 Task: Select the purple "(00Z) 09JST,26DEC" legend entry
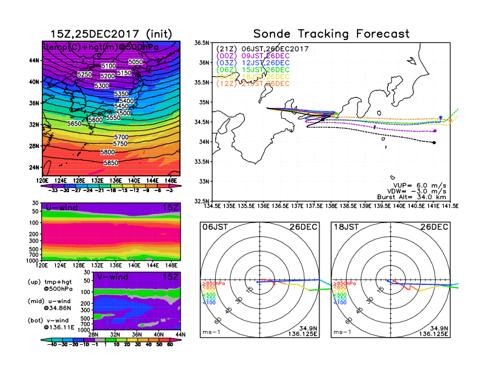253,56
